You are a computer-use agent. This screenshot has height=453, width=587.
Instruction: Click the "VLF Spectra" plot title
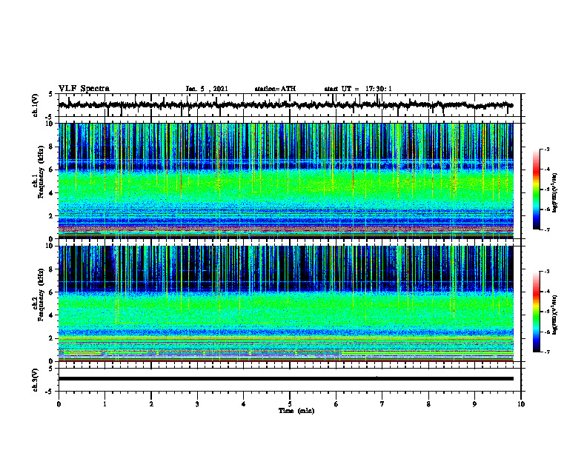click(x=84, y=89)
